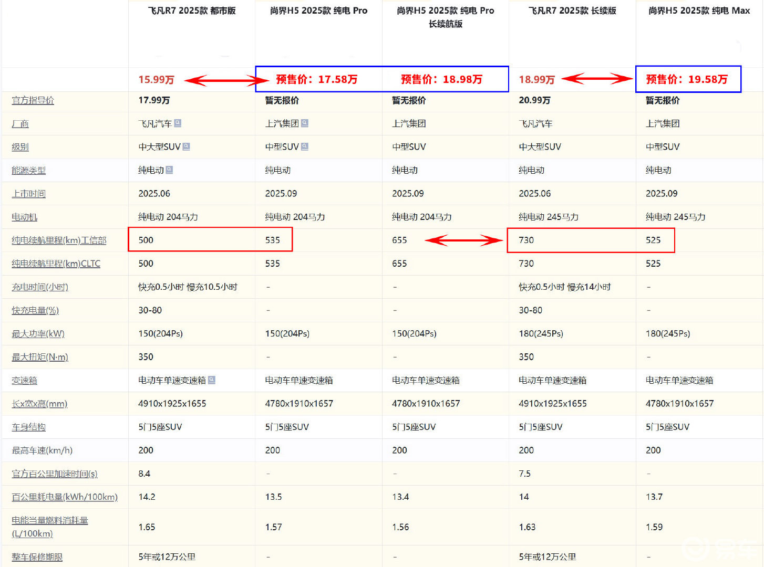Open the 厂商 row label link

20,124
